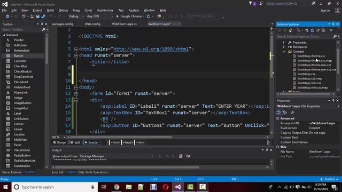342x192 pixels.
Task: Click the Open File icon in toolbar
Action: click(32, 17)
